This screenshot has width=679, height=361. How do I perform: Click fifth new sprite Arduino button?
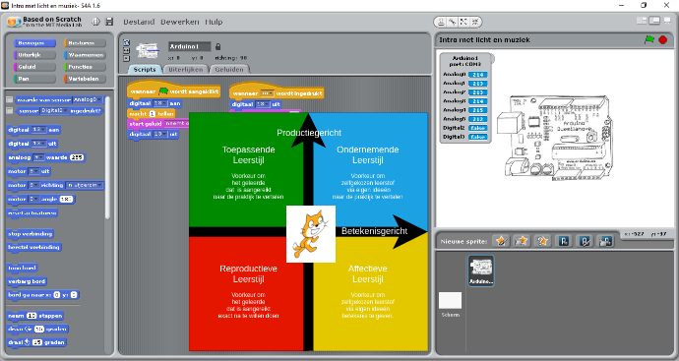[585, 241]
